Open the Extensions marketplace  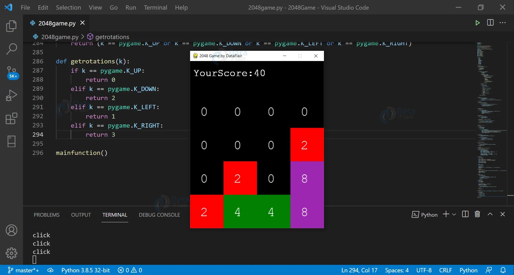11,119
